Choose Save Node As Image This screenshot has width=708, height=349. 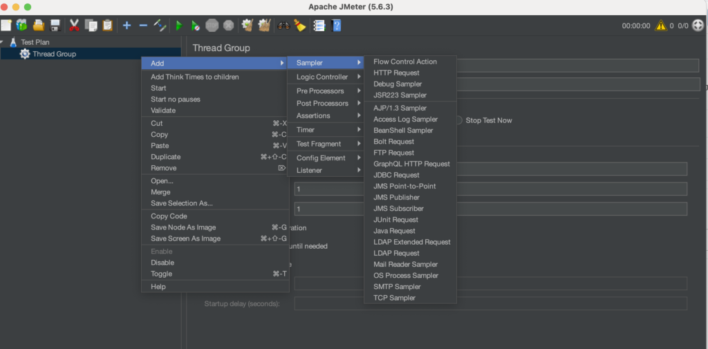(x=215, y=227)
